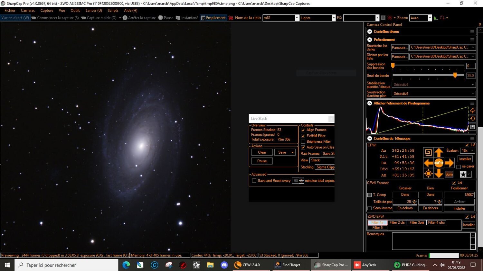Start the spiral search pattern icon
483x271 pixels.
[428, 152]
